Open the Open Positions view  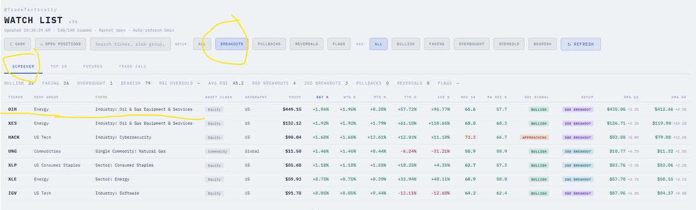(61, 44)
